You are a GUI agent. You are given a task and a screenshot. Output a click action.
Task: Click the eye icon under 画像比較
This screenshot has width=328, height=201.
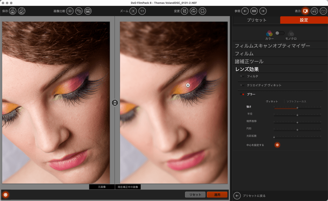click(70, 11)
